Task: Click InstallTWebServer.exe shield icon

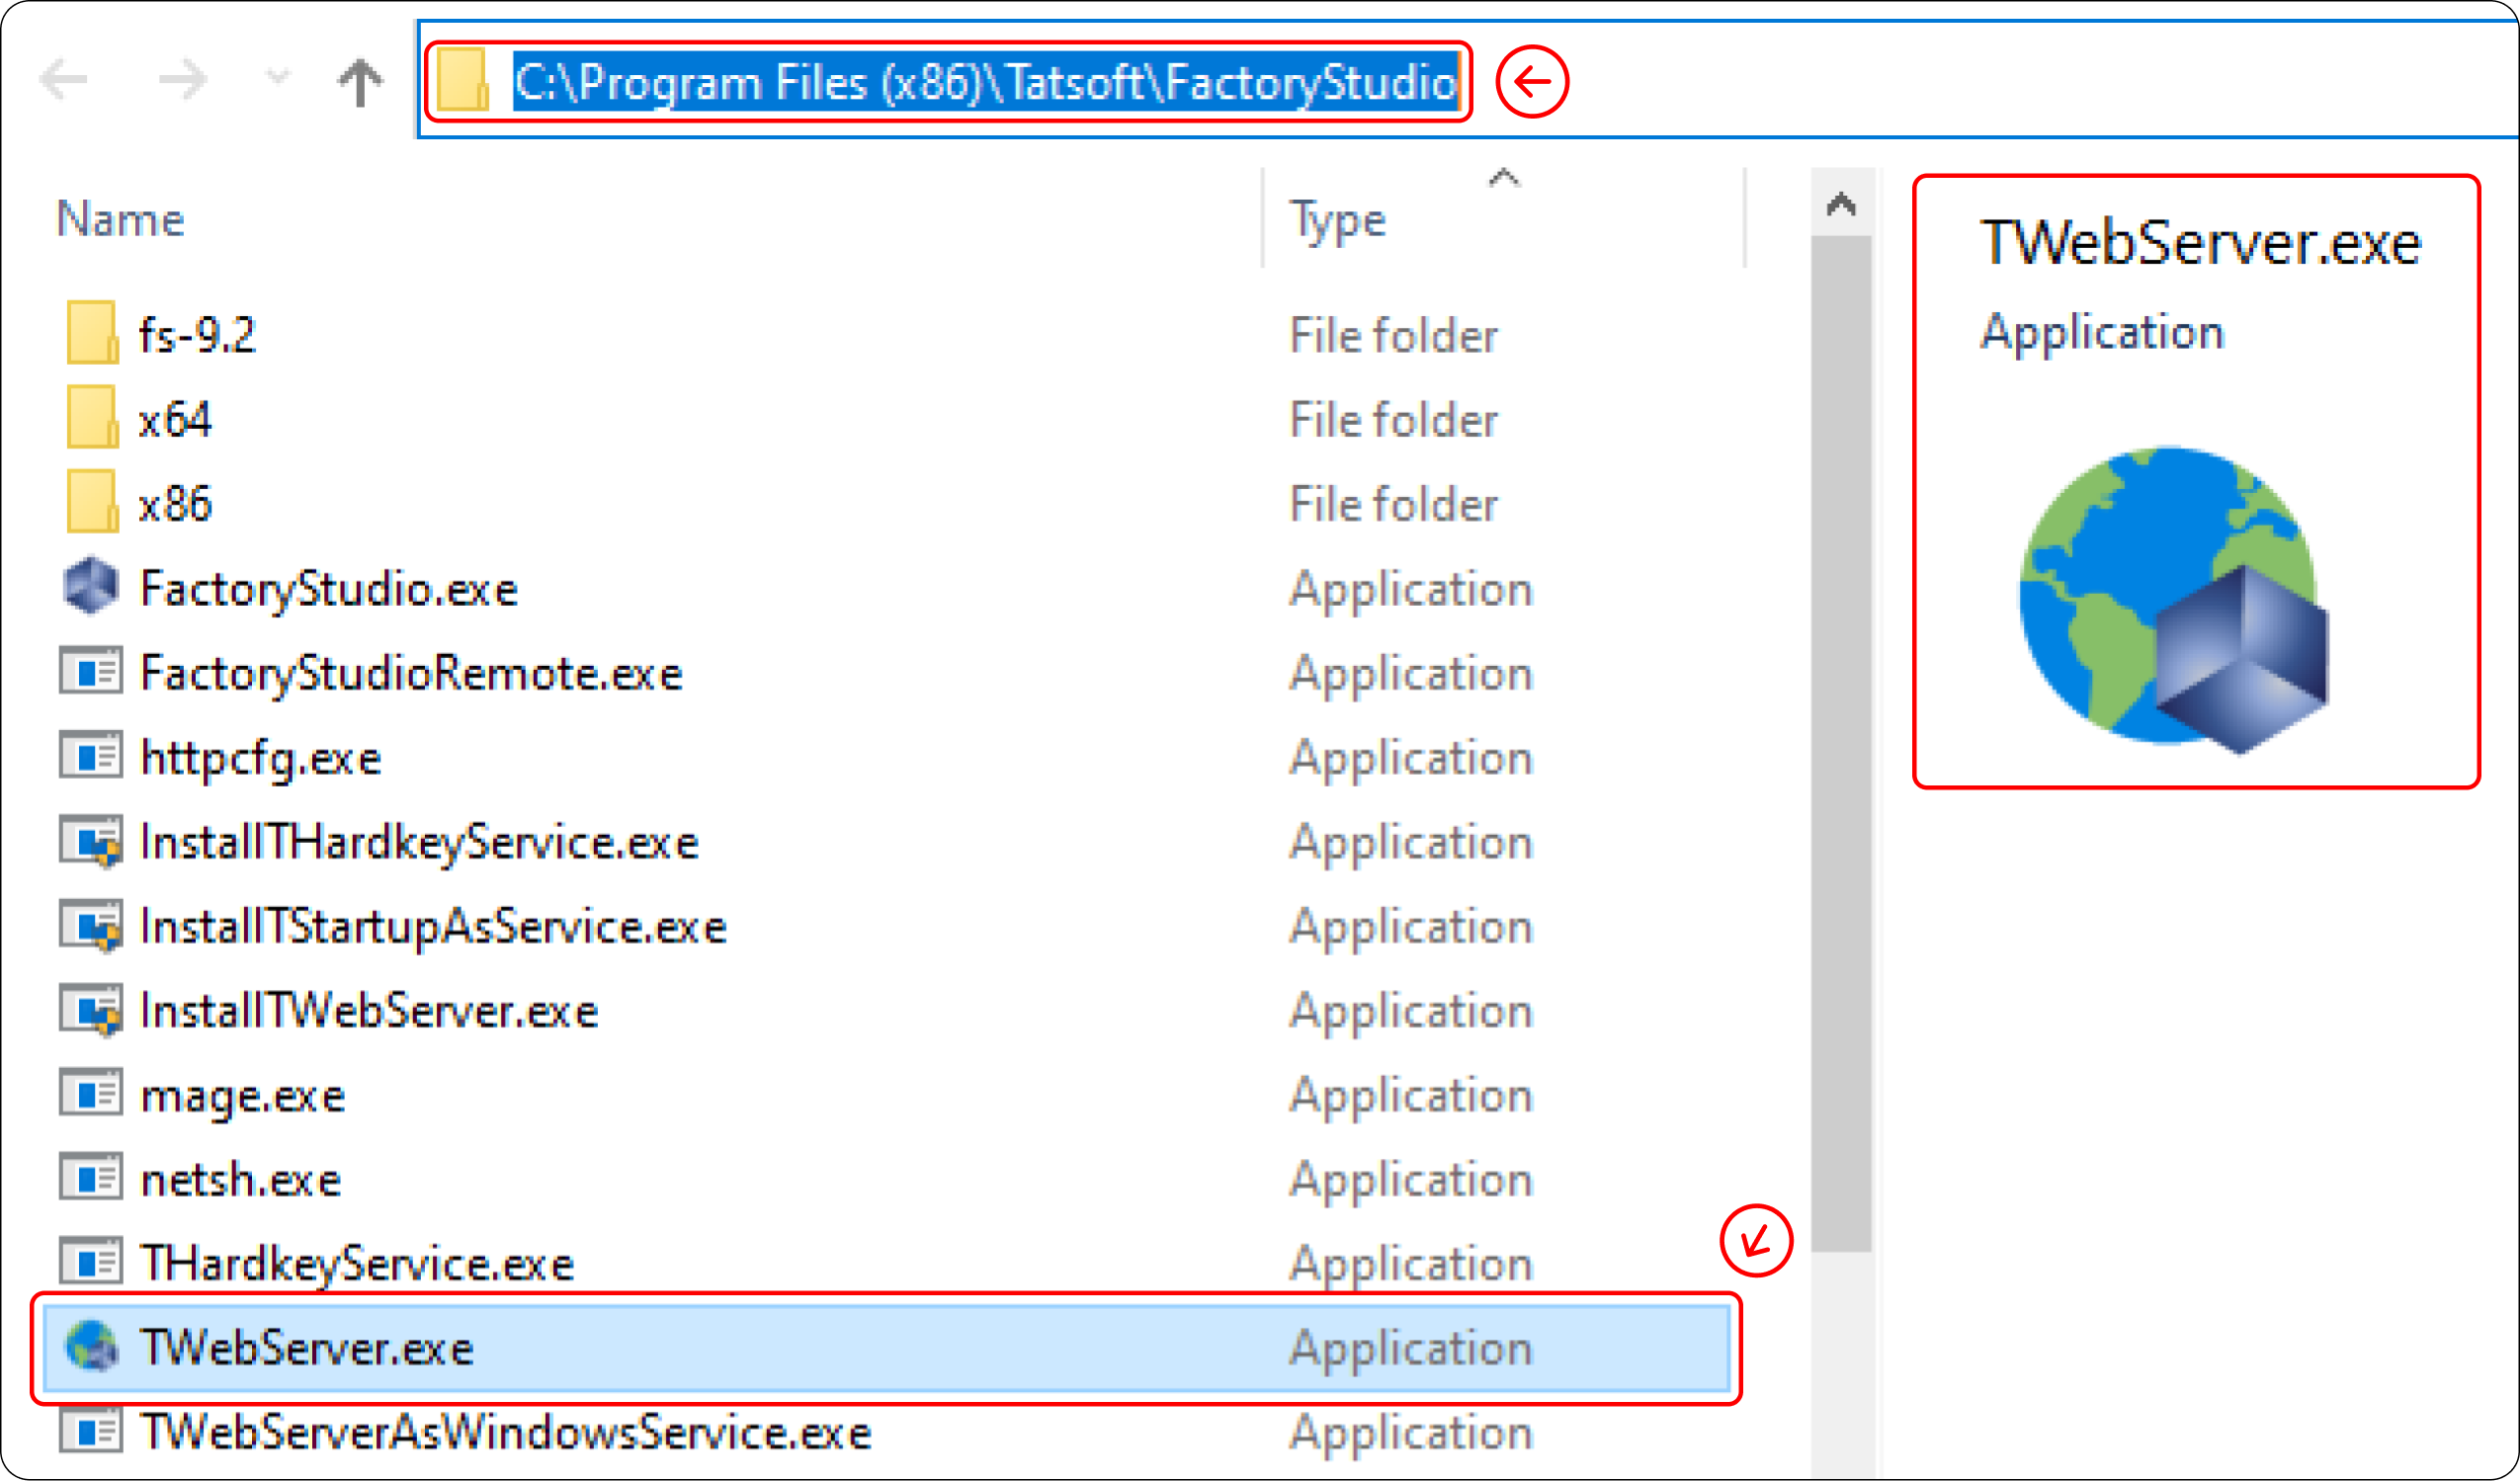Action: (x=91, y=1010)
